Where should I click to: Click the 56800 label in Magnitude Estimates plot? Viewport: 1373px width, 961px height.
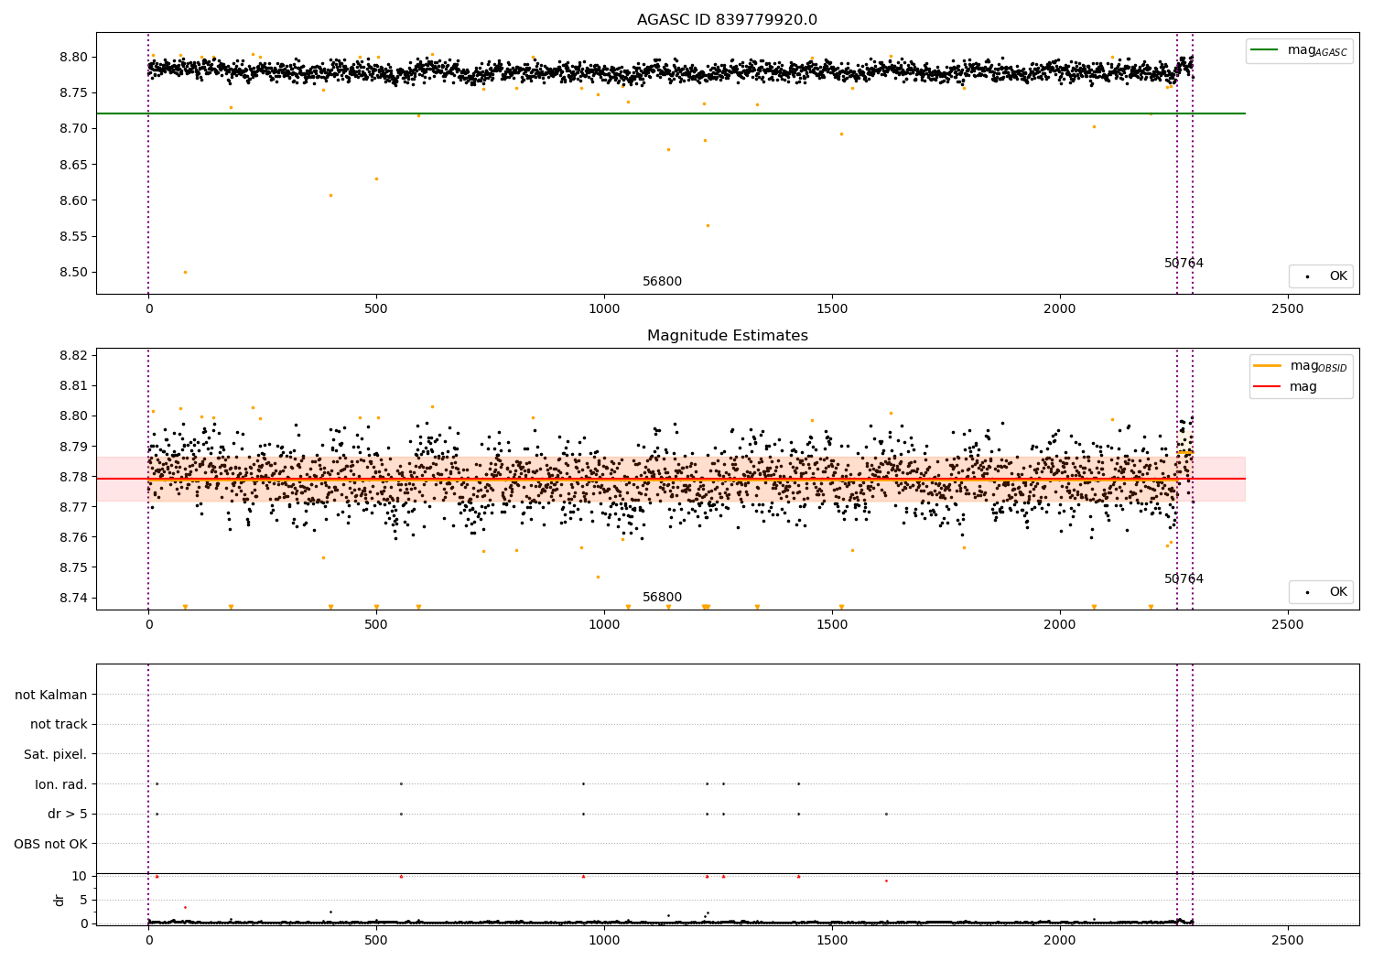[x=662, y=598]
